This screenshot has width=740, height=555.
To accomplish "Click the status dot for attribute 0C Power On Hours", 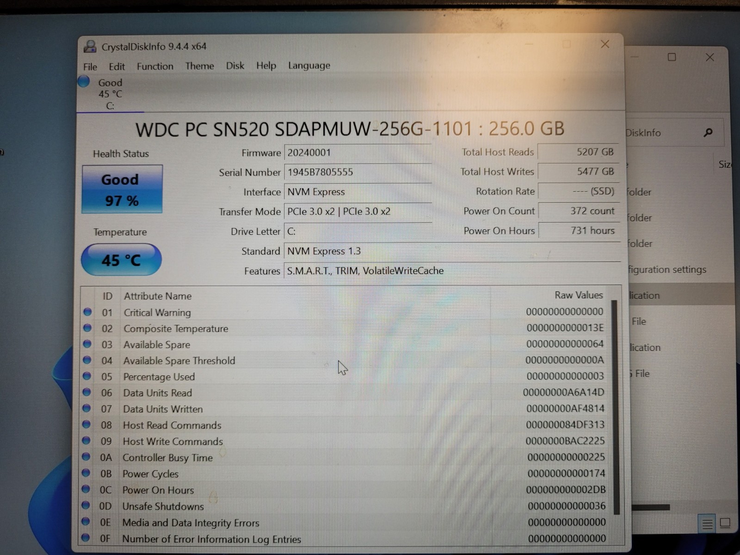I will pos(86,489).
